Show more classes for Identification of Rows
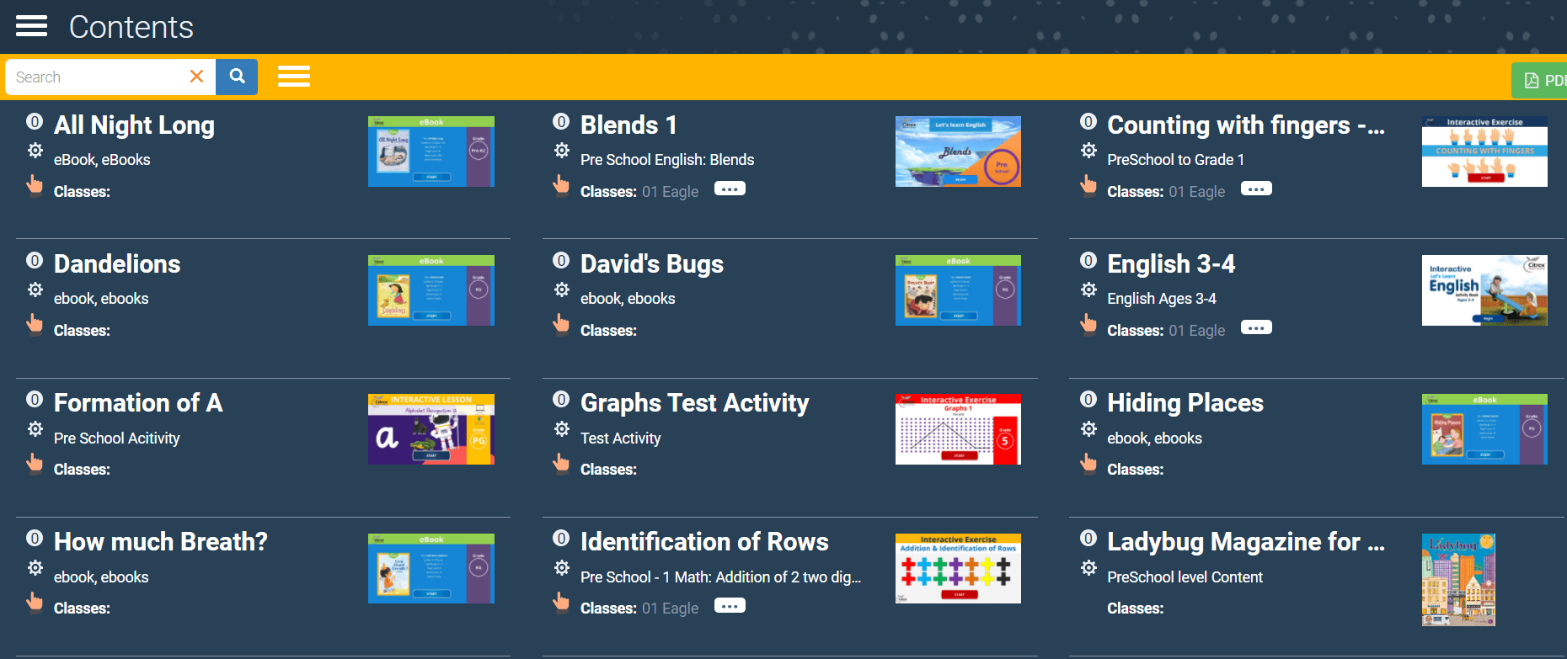This screenshot has width=1567, height=659. click(x=730, y=606)
